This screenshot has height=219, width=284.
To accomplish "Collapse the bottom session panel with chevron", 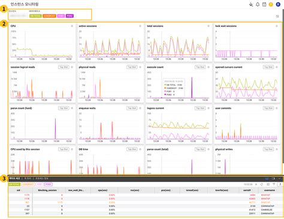I will (x=279, y=178).
